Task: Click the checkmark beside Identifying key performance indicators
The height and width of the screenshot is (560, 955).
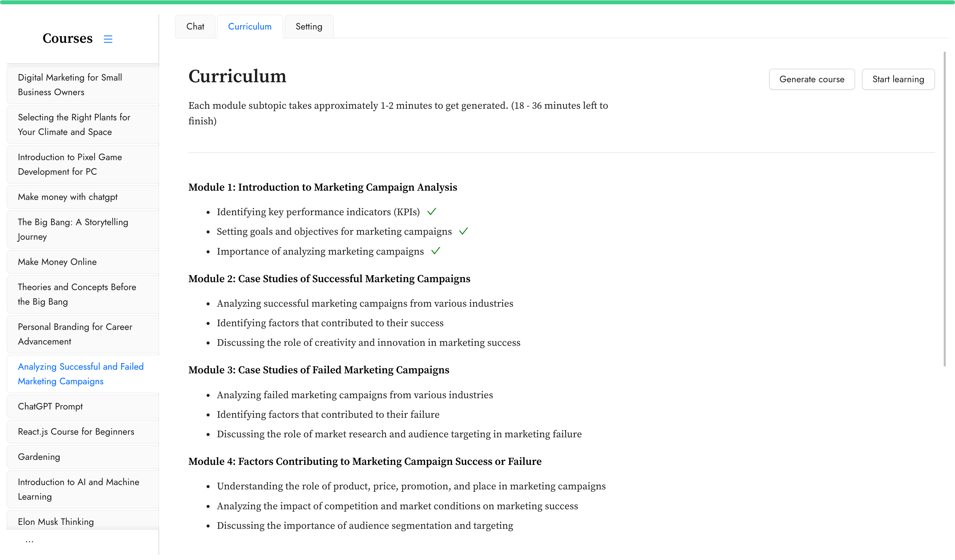Action: coord(432,212)
